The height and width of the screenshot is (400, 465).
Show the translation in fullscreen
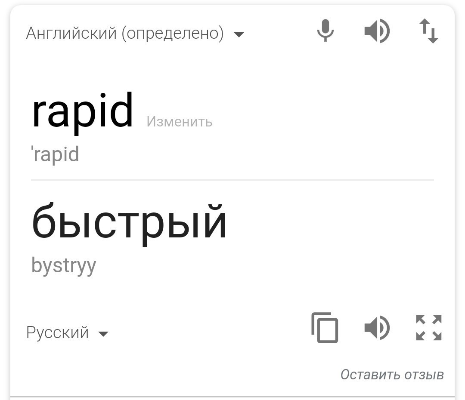pyautogui.click(x=429, y=328)
